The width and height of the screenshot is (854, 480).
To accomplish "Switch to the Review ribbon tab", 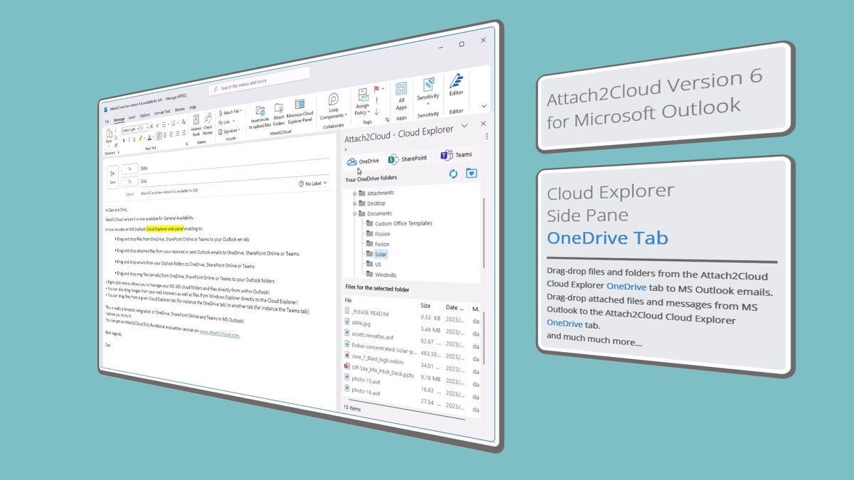I will (x=180, y=110).
